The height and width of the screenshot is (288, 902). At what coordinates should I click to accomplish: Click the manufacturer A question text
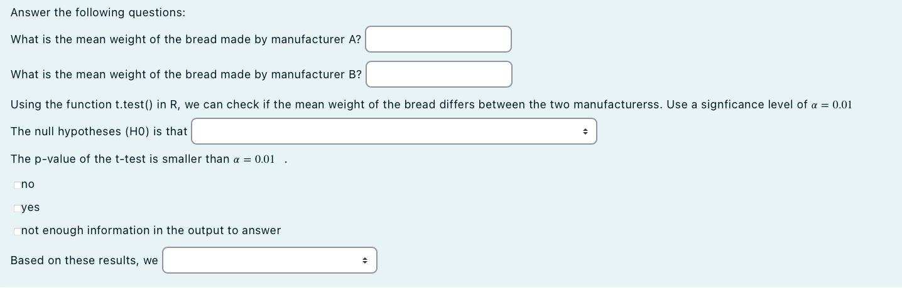(x=186, y=39)
